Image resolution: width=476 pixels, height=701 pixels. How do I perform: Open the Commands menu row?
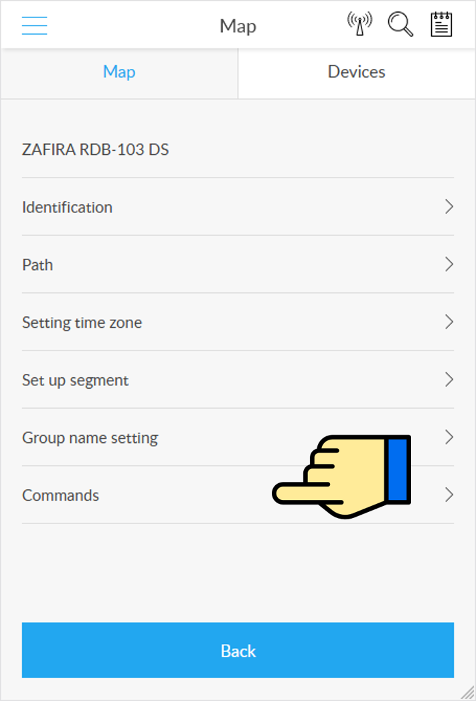[238, 495]
